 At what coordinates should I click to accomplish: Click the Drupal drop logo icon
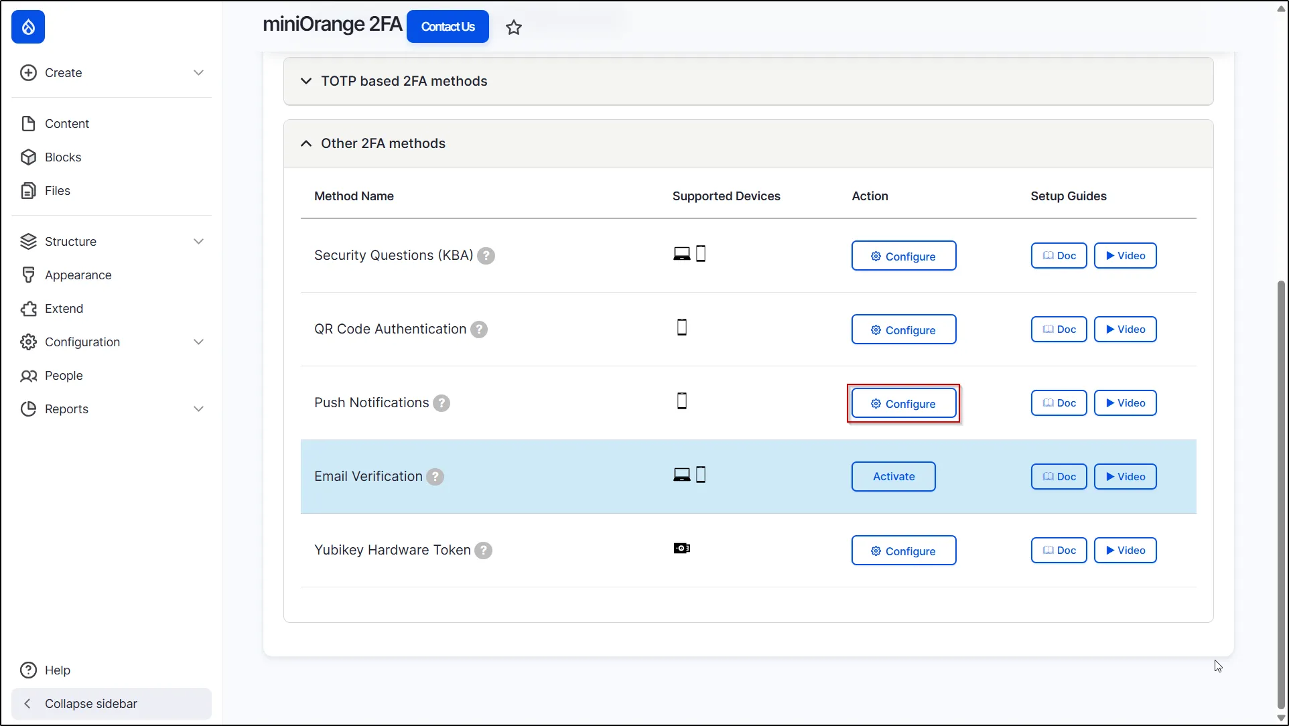click(28, 27)
